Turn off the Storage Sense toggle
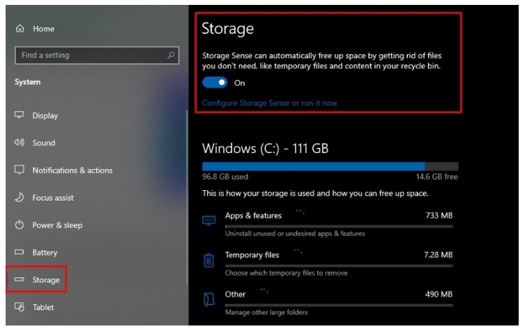 [215, 83]
